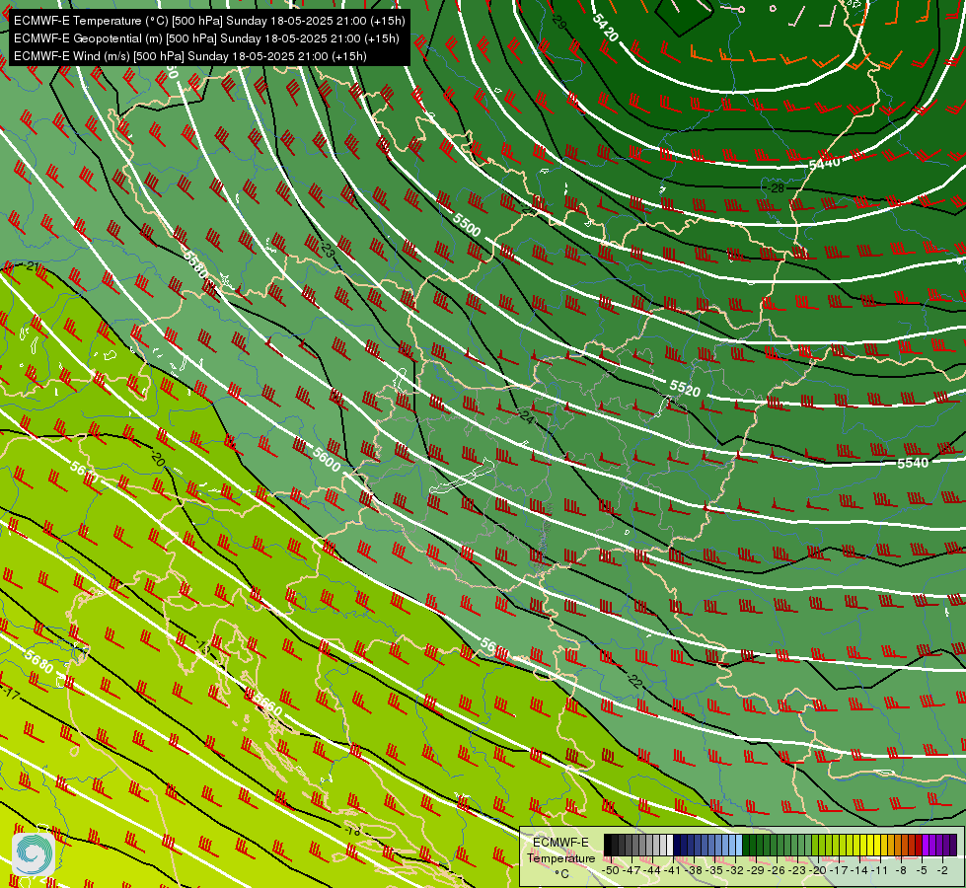Viewport: 966px width, 888px height.
Task: Click the -2 tick label in the legend
Action: (942, 870)
